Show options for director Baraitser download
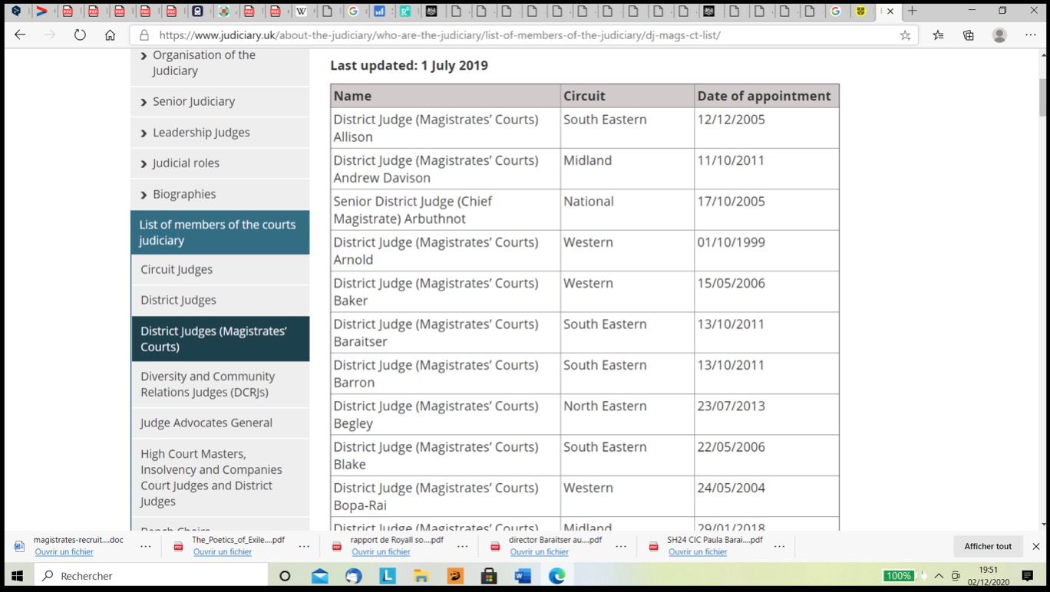This screenshot has width=1050, height=592. point(621,546)
